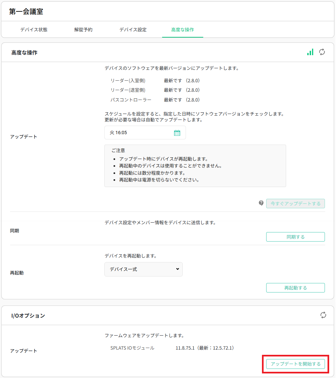Click the 同期 row label
Screen dimensions: 336x378
pos(14,231)
